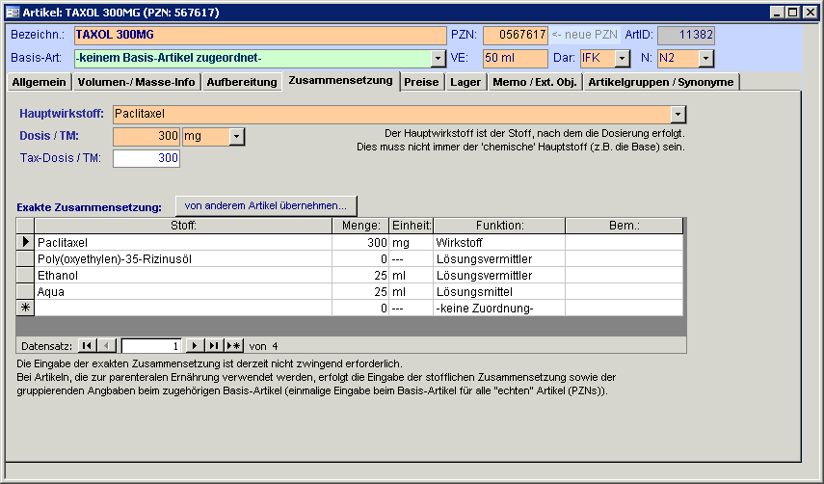The width and height of the screenshot is (824, 484).
Task: Click the '<- neue PZN' button
Action: coord(584,36)
